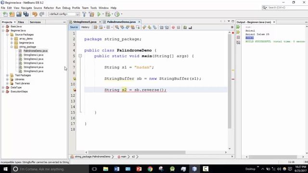Select PalindromeDemo.java in Projects tree

35,51
